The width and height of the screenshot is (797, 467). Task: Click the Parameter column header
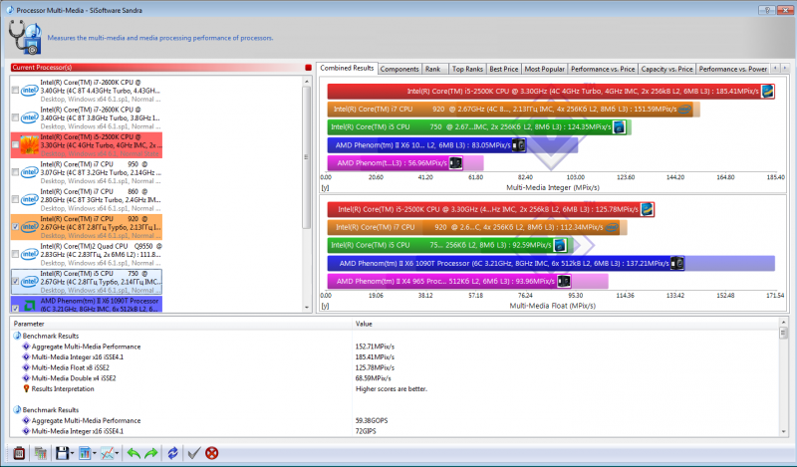(180, 324)
